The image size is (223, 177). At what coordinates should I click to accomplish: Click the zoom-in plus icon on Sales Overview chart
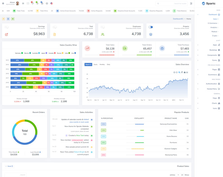point(174,72)
